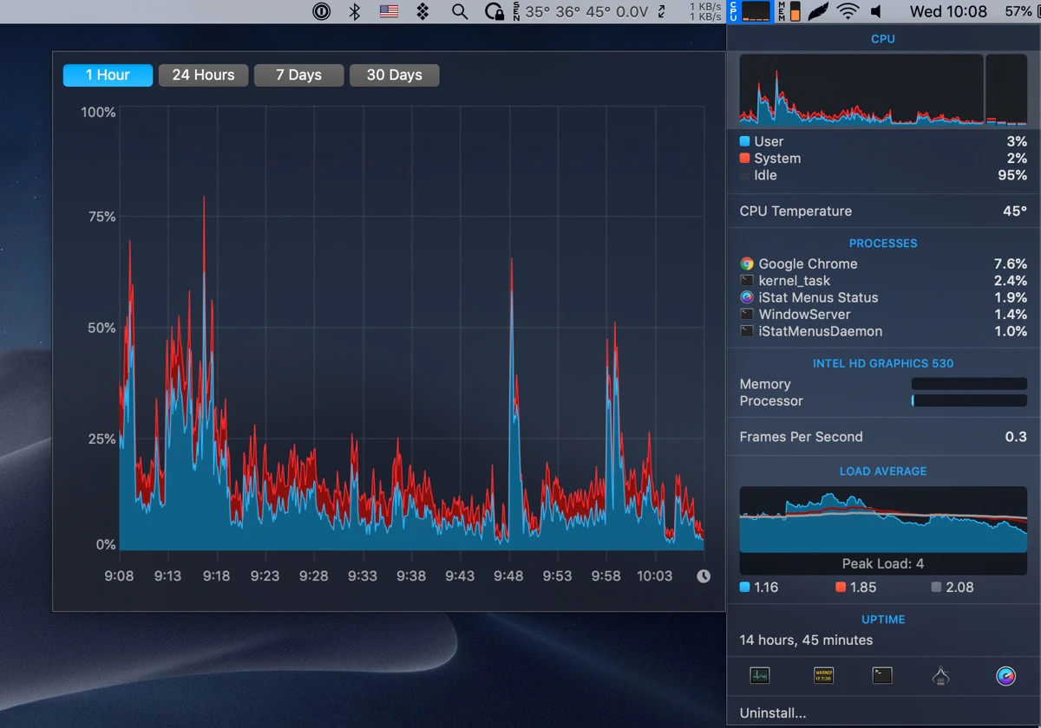Open Bluetooth menu bar icon
The width and height of the screenshot is (1041, 728).
(x=354, y=11)
